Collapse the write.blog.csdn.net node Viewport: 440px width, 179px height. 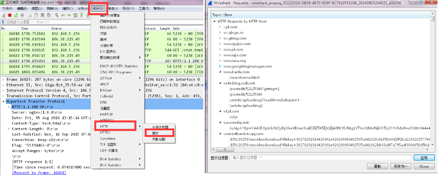220,83
